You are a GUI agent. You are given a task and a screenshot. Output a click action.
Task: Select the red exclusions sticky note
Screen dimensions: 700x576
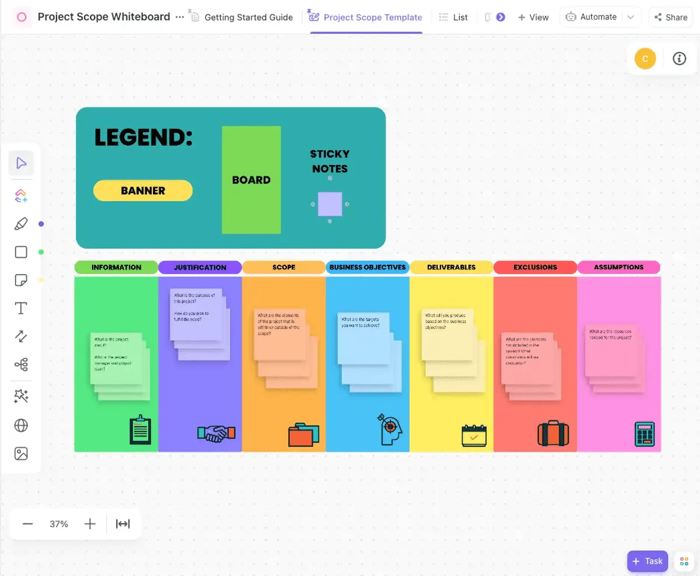(x=528, y=359)
